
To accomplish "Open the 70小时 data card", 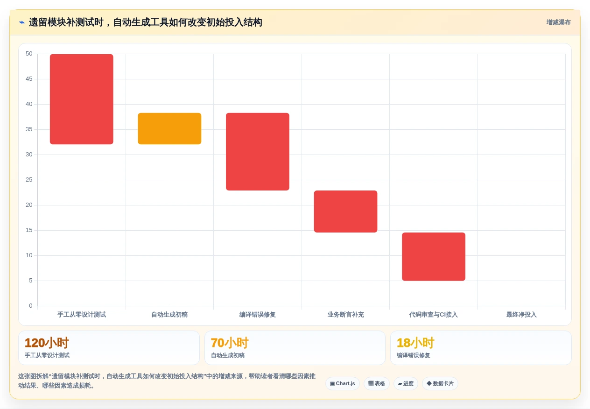I will (295, 348).
